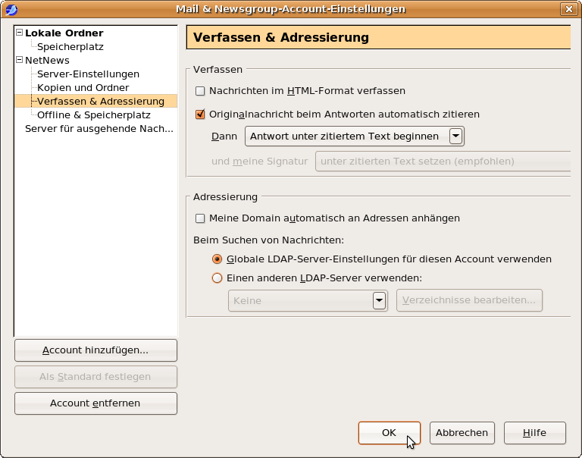Open the Keine LDAP server dropdown
This screenshot has width=582, height=458.
point(308,300)
